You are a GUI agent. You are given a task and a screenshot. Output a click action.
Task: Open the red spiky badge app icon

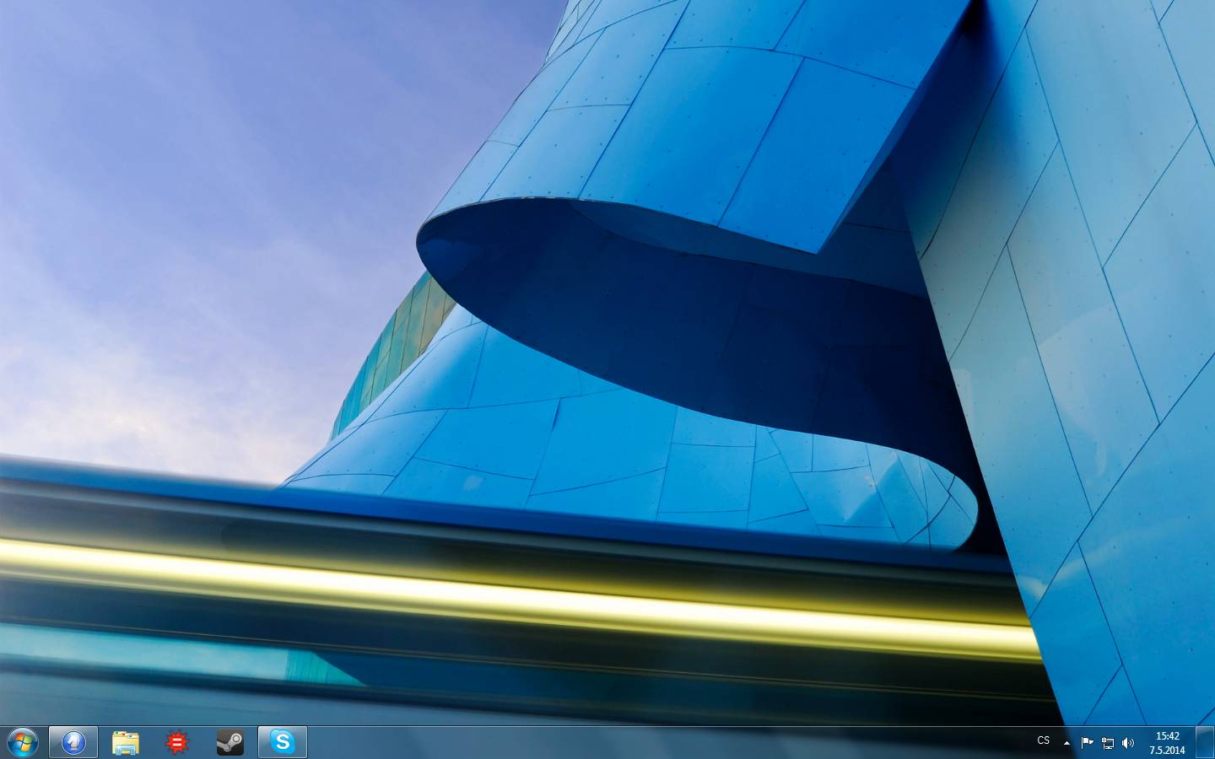point(177,742)
